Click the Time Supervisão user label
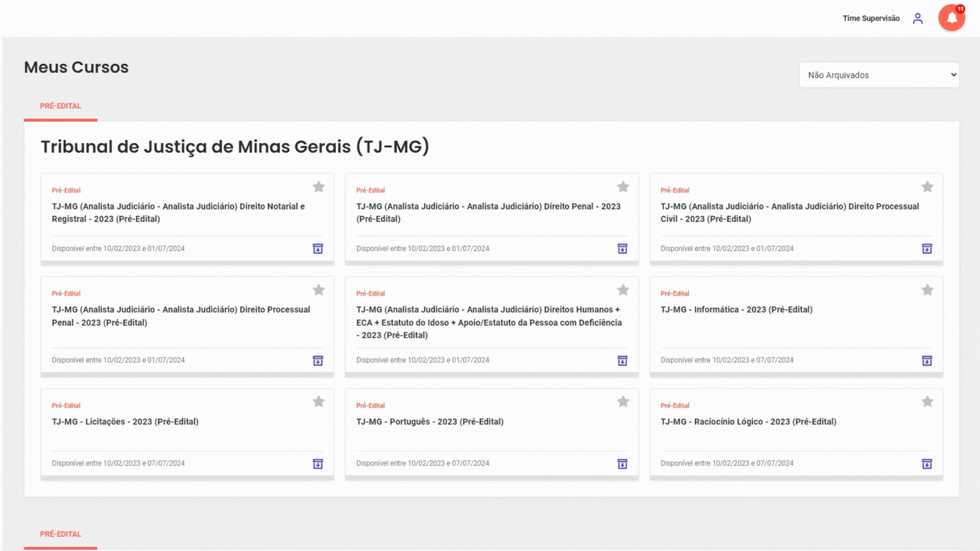 [x=871, y=18]
